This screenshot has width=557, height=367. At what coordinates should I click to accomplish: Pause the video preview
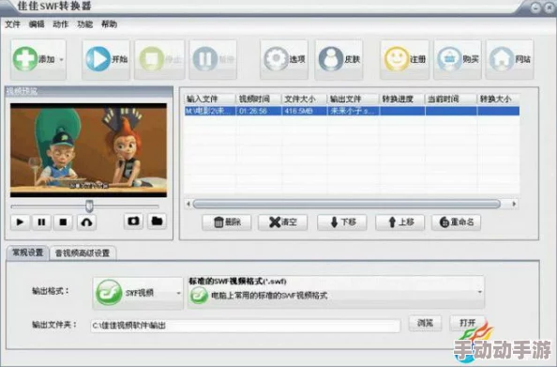pos(41,222)
